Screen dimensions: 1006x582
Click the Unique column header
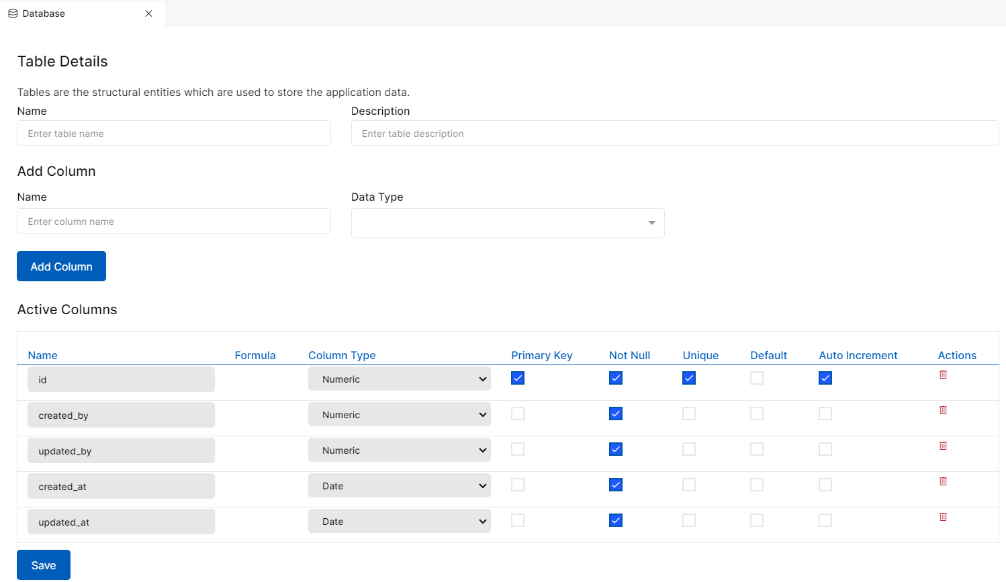(700, 355)
